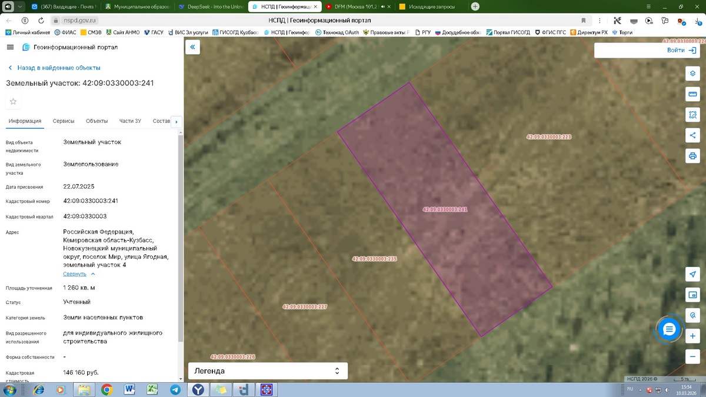Open browser tab list dropdown arrow

[21, 6]
